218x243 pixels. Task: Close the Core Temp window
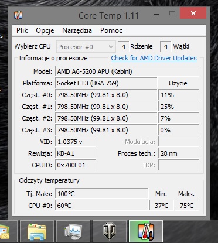pos(193,13)
